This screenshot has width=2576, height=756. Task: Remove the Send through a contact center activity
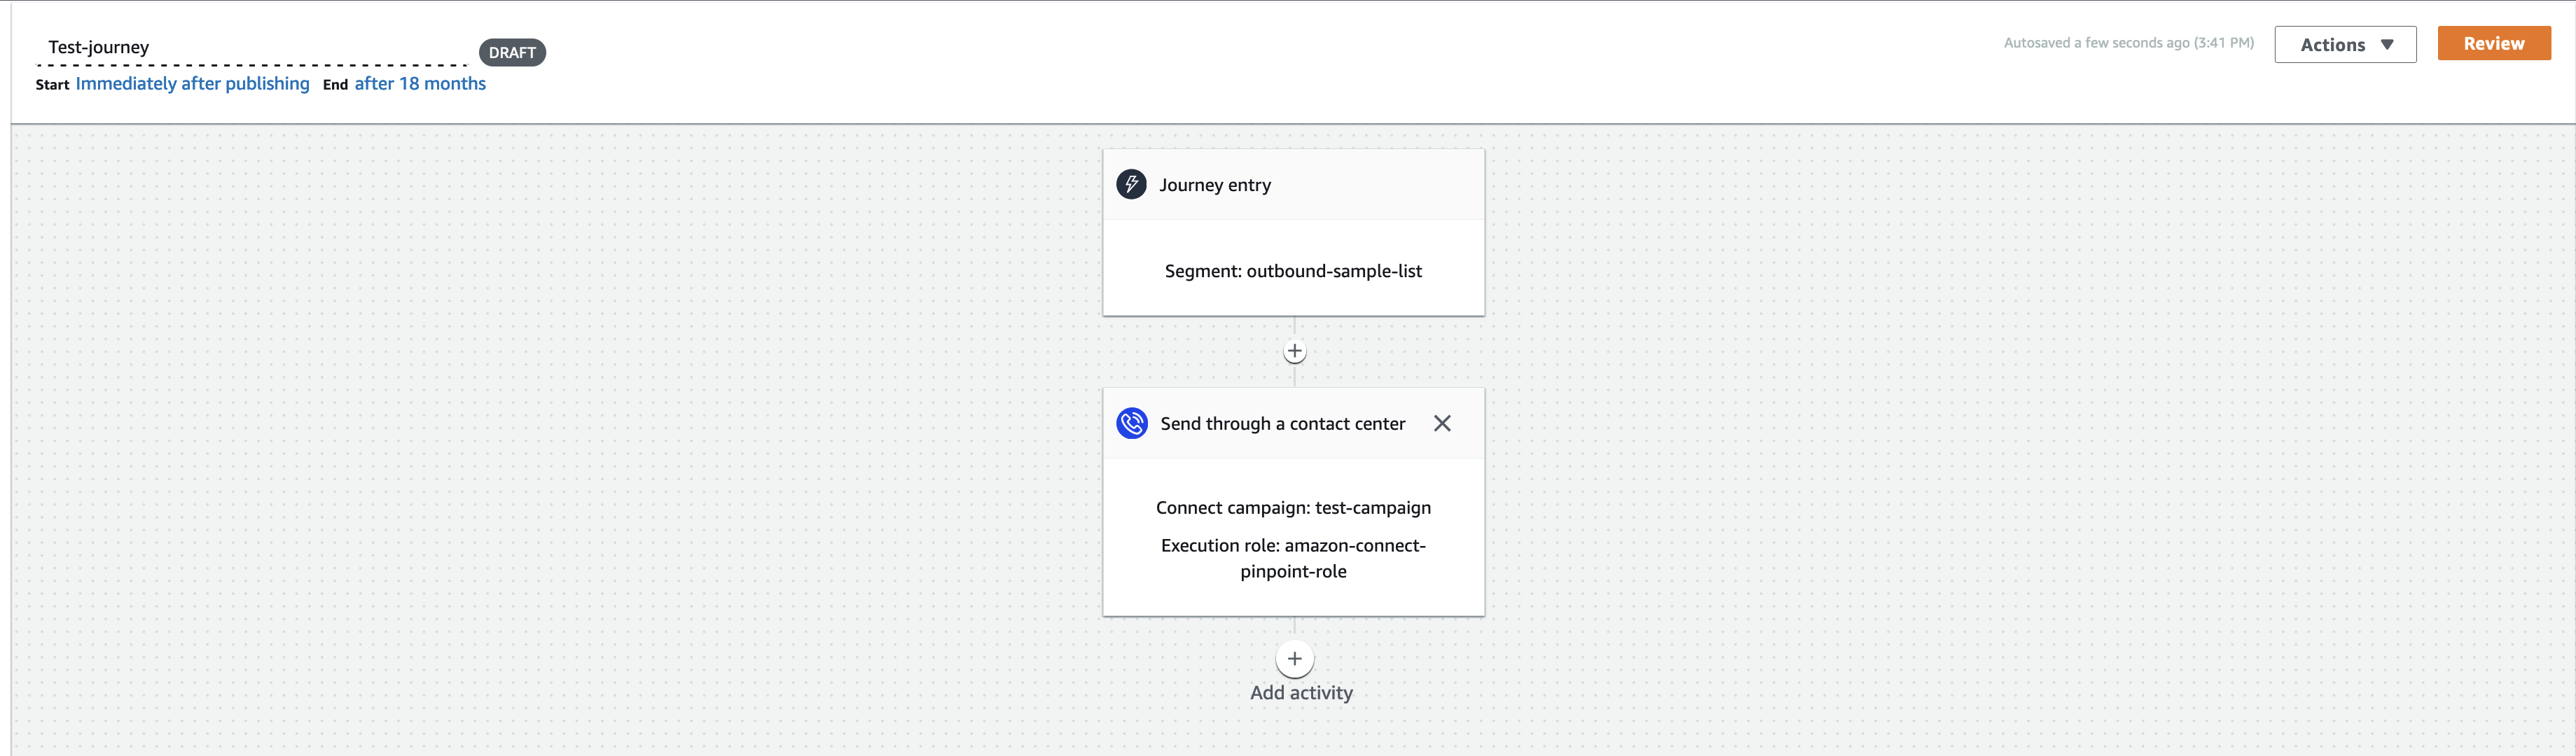1441,423
